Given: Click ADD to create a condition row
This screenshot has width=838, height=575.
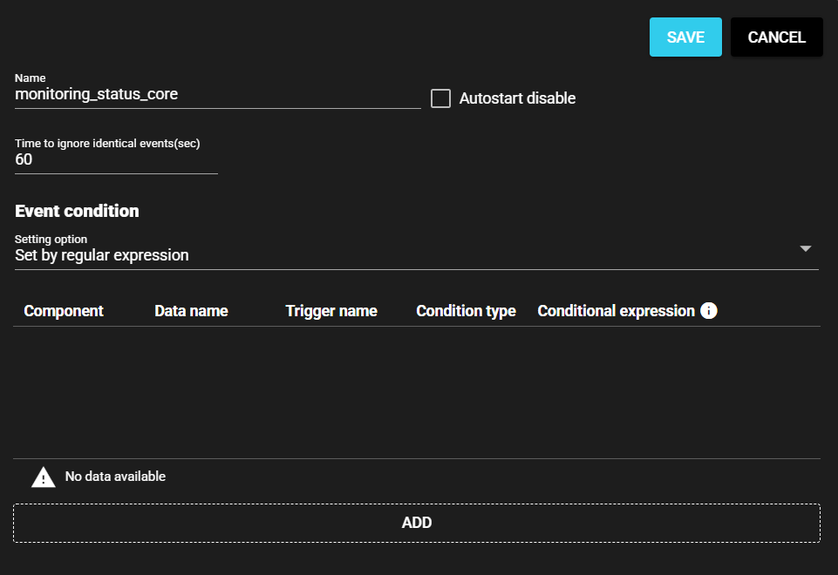Looking at the screenshot, I should [x=417, y=523].
